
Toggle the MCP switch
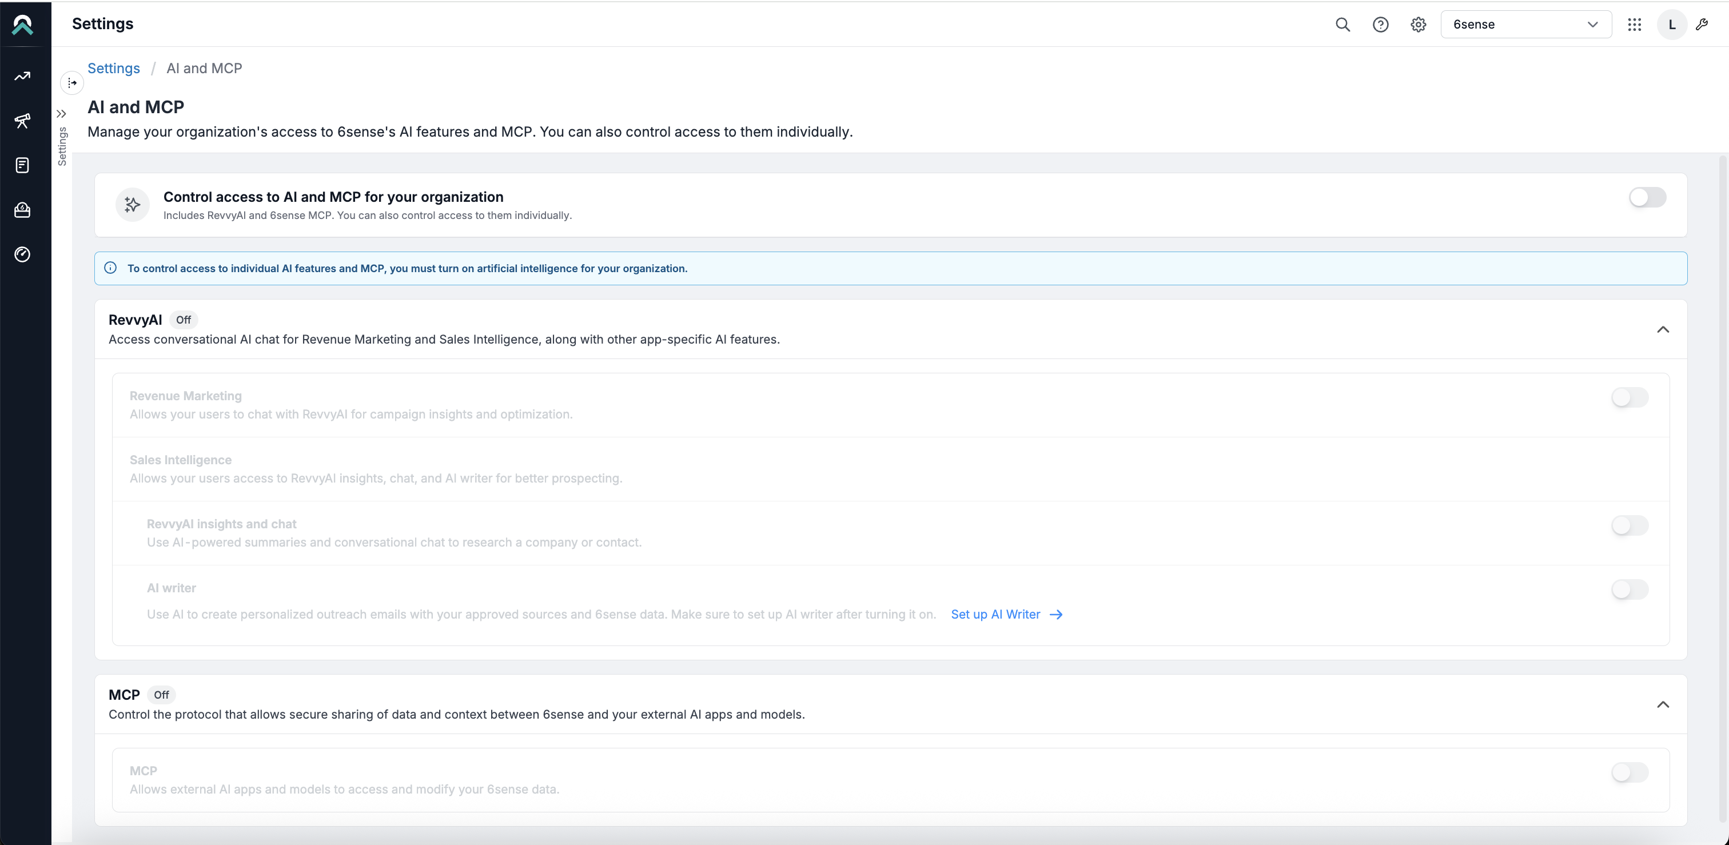click(1630, 772)
